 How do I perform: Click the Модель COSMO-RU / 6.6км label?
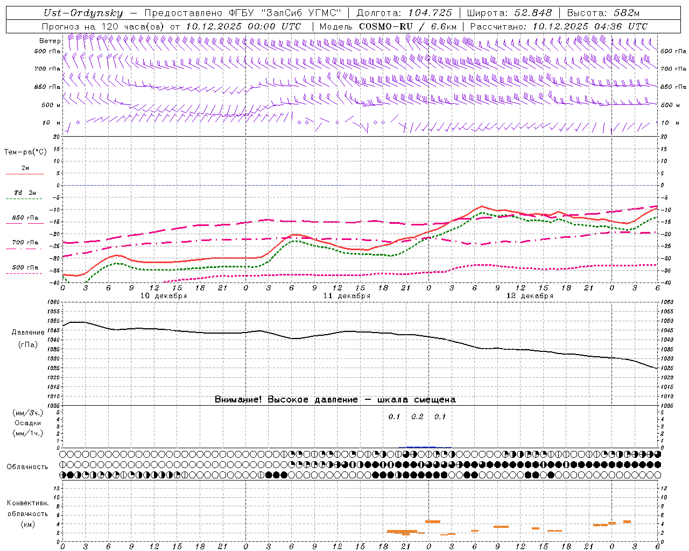click(x=388, y=26)
